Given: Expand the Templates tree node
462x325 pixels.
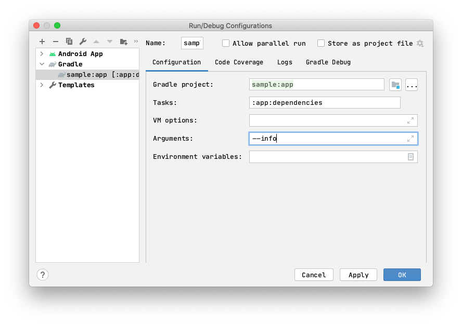Looking at the screenshot, I should click(42, 85).
